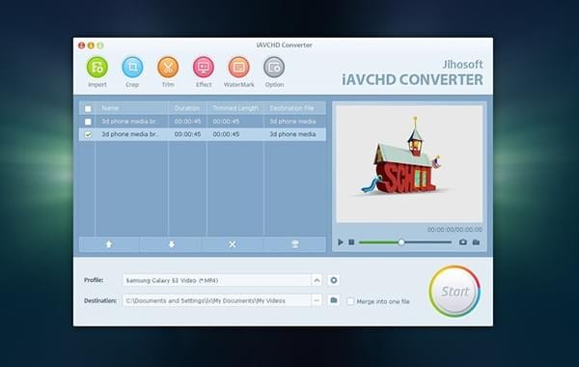The height and width of the screenshot is (367, 579).
Task: Click the Start conversion button
Action: point(455,292)
